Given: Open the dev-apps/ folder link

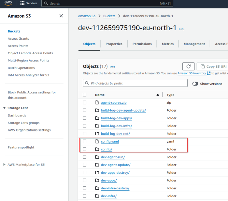Looking at the screenshot, I should [109, 181].
